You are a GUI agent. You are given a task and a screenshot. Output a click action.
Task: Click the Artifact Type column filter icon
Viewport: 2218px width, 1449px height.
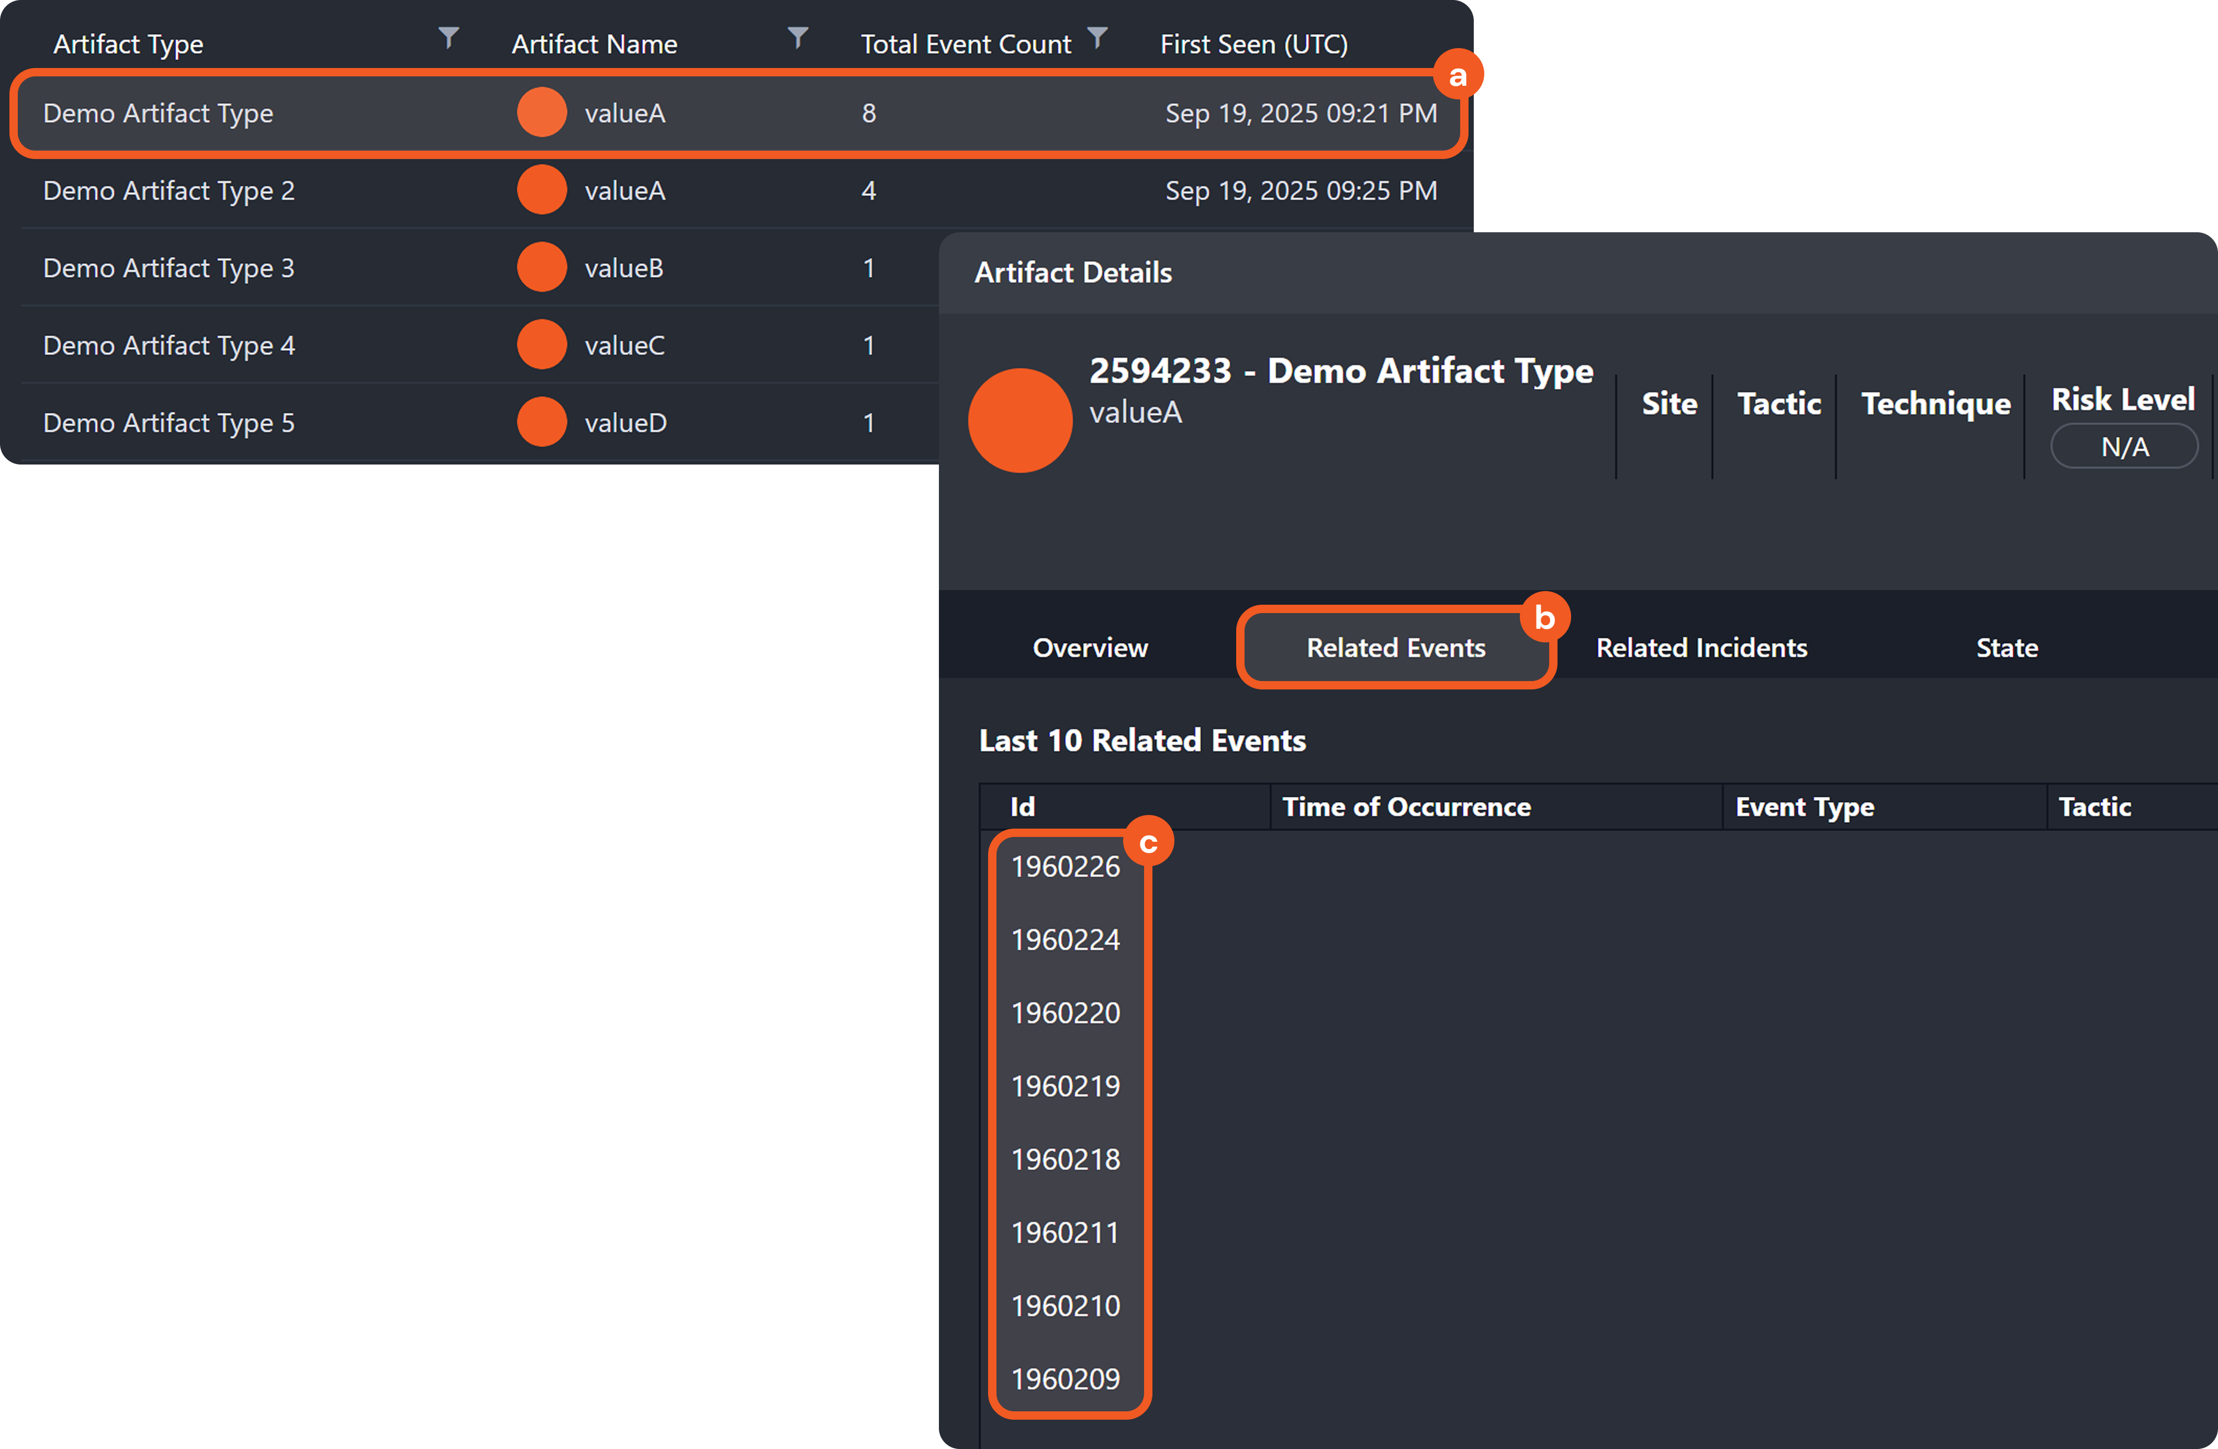pos(449,37)
